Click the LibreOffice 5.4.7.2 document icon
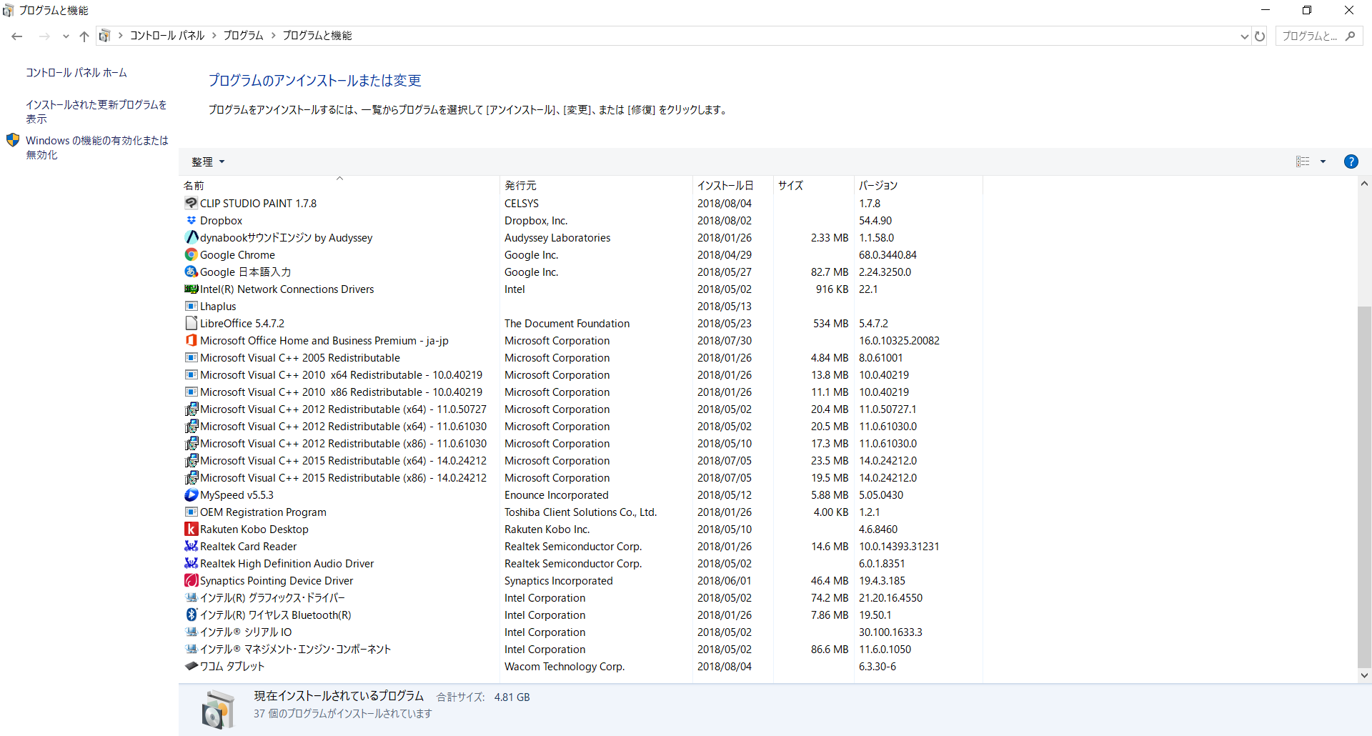 (x=191, y=324)
